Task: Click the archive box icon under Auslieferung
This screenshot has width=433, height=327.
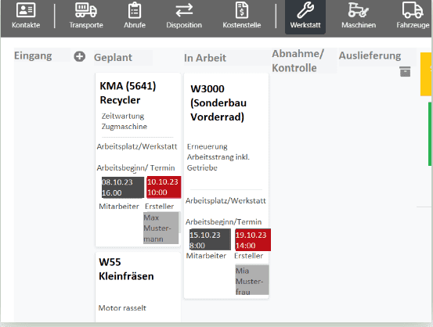Action: click(405, 71)
